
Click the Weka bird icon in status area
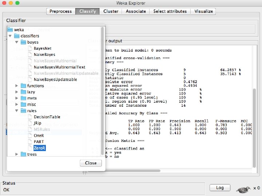tap(243, 189)
